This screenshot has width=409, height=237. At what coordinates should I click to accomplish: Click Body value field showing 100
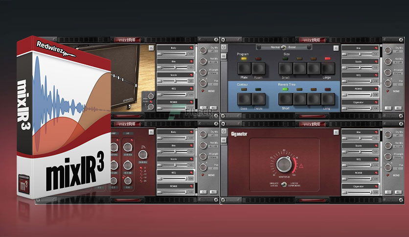tap(191, 54)
